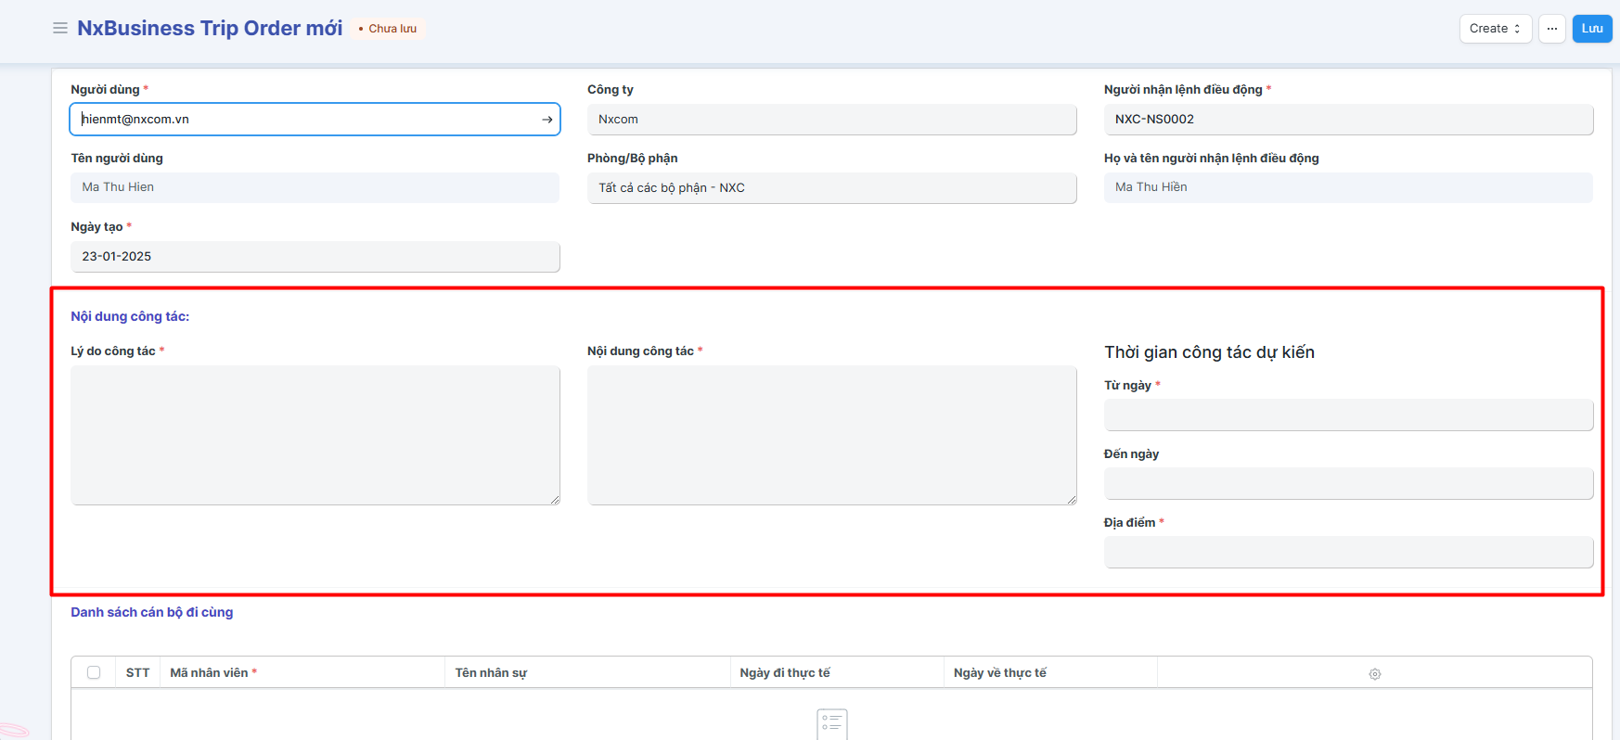1620x740 pixels.
Task: Open the hamburger sidebar menu
Action: pos(60,28)
